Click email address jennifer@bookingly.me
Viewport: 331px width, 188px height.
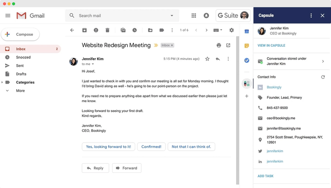pos(284,128)
